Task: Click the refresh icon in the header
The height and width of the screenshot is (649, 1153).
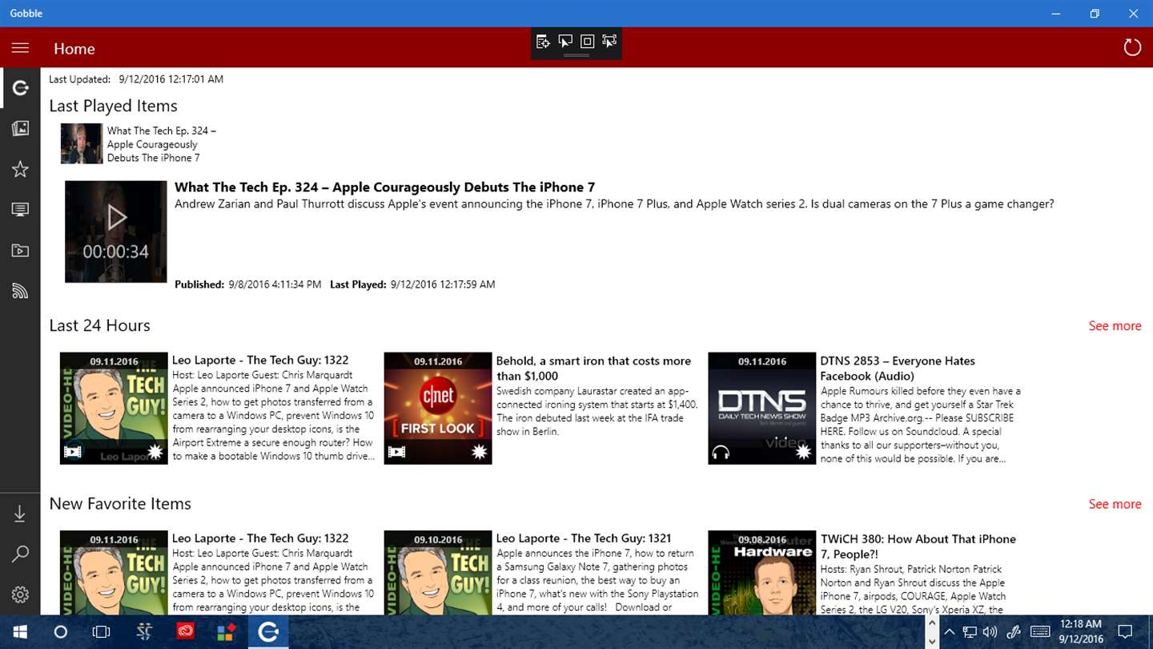Action: pos(1132,48)
